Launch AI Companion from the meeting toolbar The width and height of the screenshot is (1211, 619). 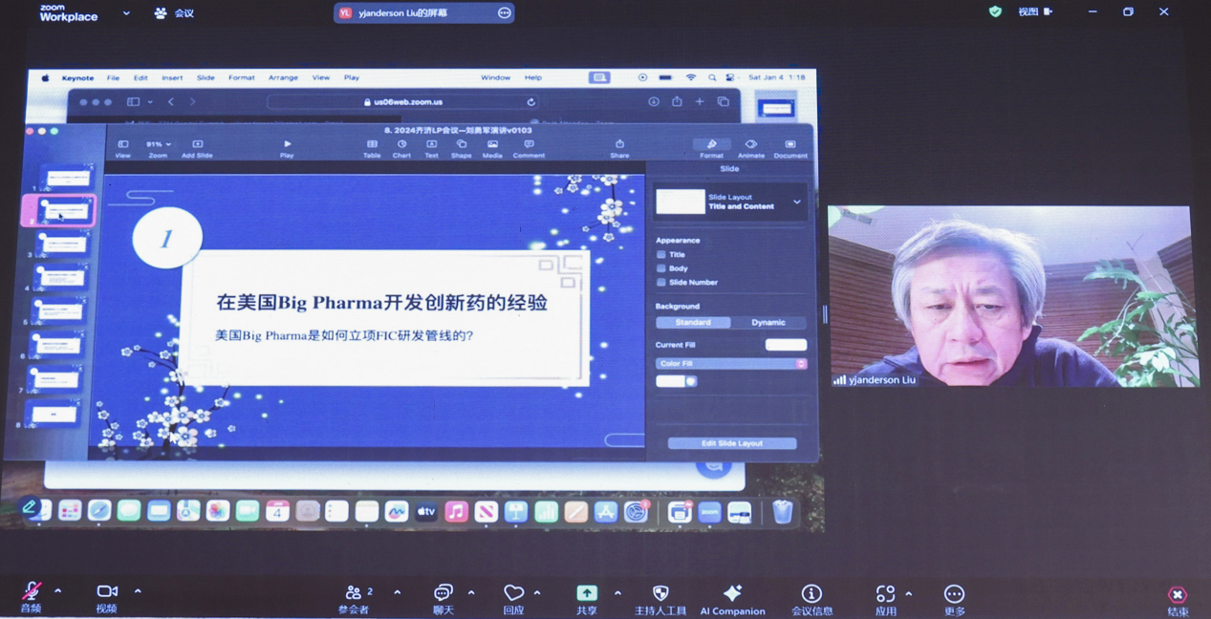(x=732, y=592)
